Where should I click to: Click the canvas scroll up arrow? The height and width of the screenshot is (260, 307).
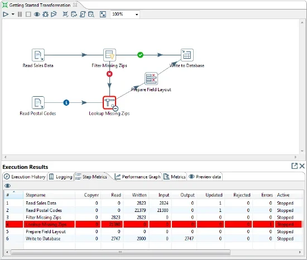(302, 22)
